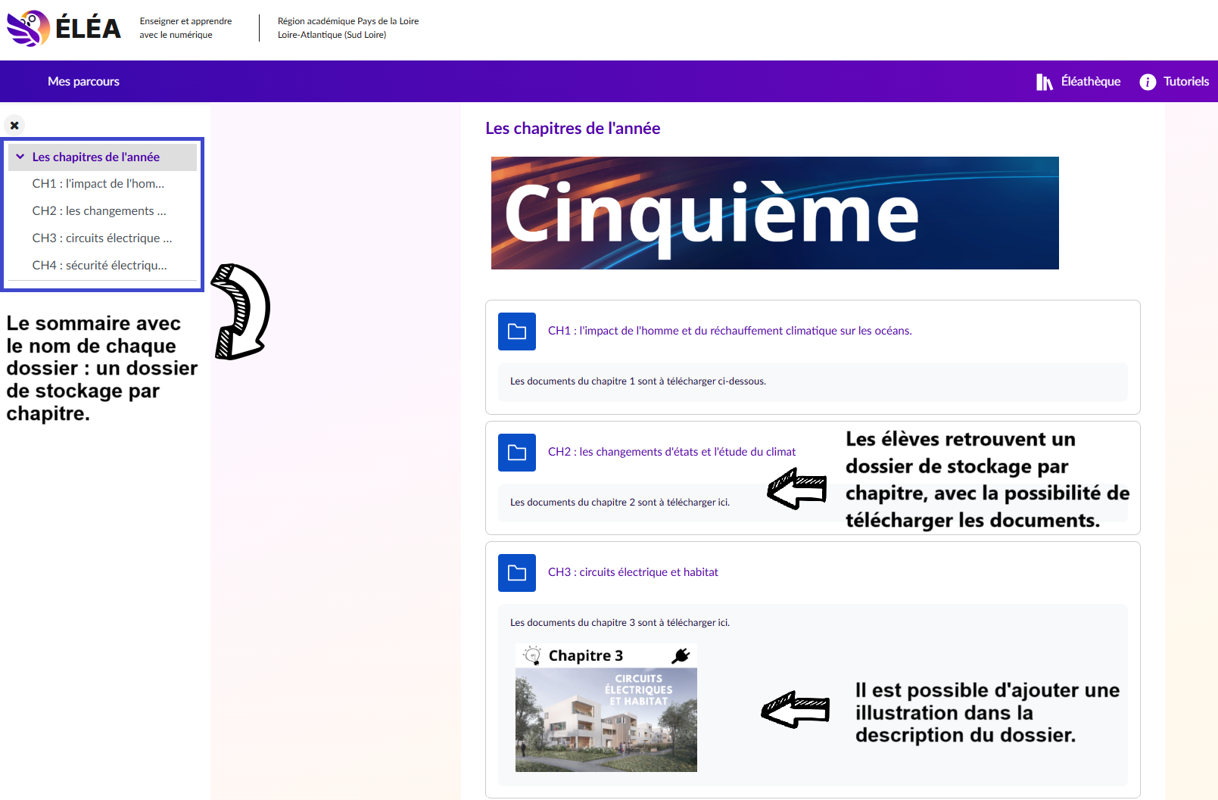Viewport: 1218px width, 800px height.
Task: Click the Cinquième banner image
Action: coord(774,213)
